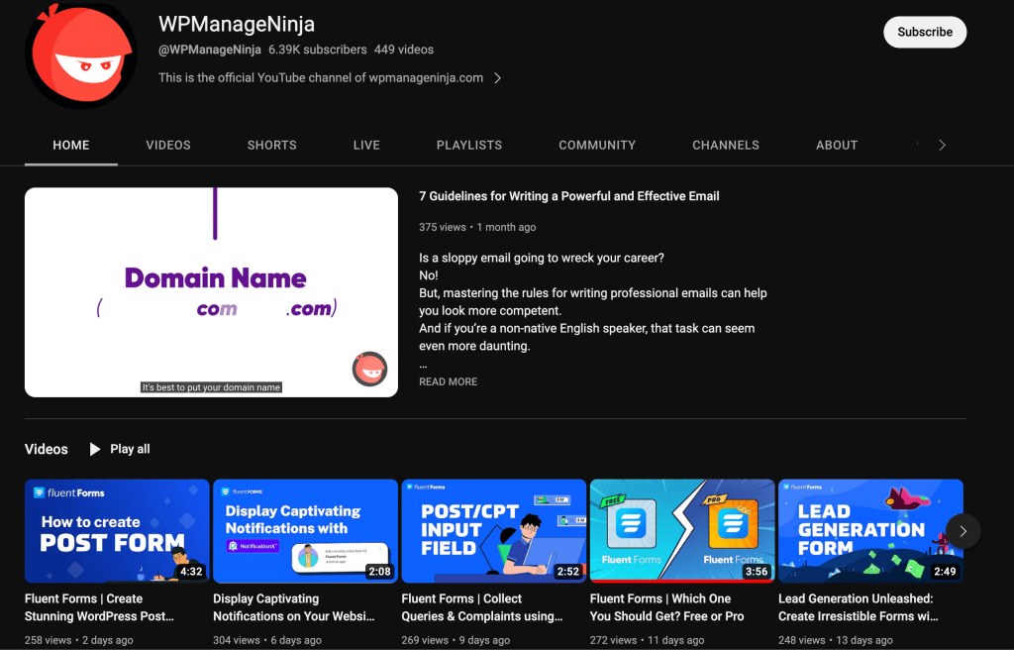Play the featured Domain Name video

212,292
